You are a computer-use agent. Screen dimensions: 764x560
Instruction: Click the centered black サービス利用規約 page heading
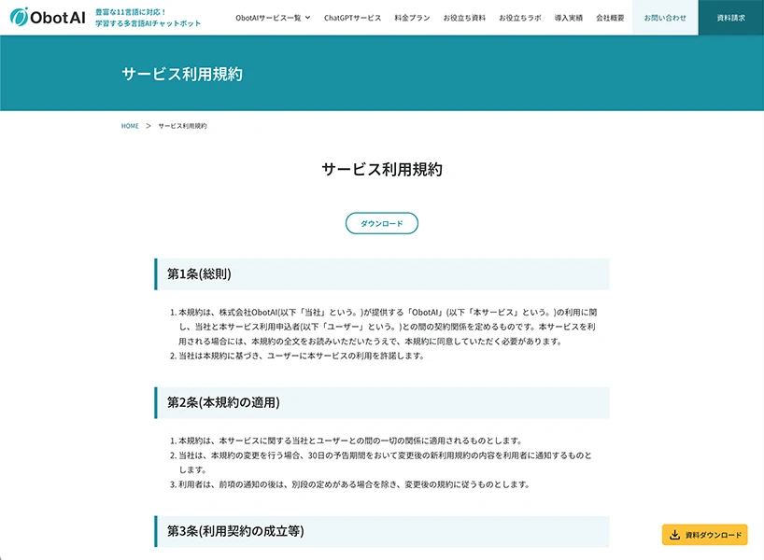point(382,170)
